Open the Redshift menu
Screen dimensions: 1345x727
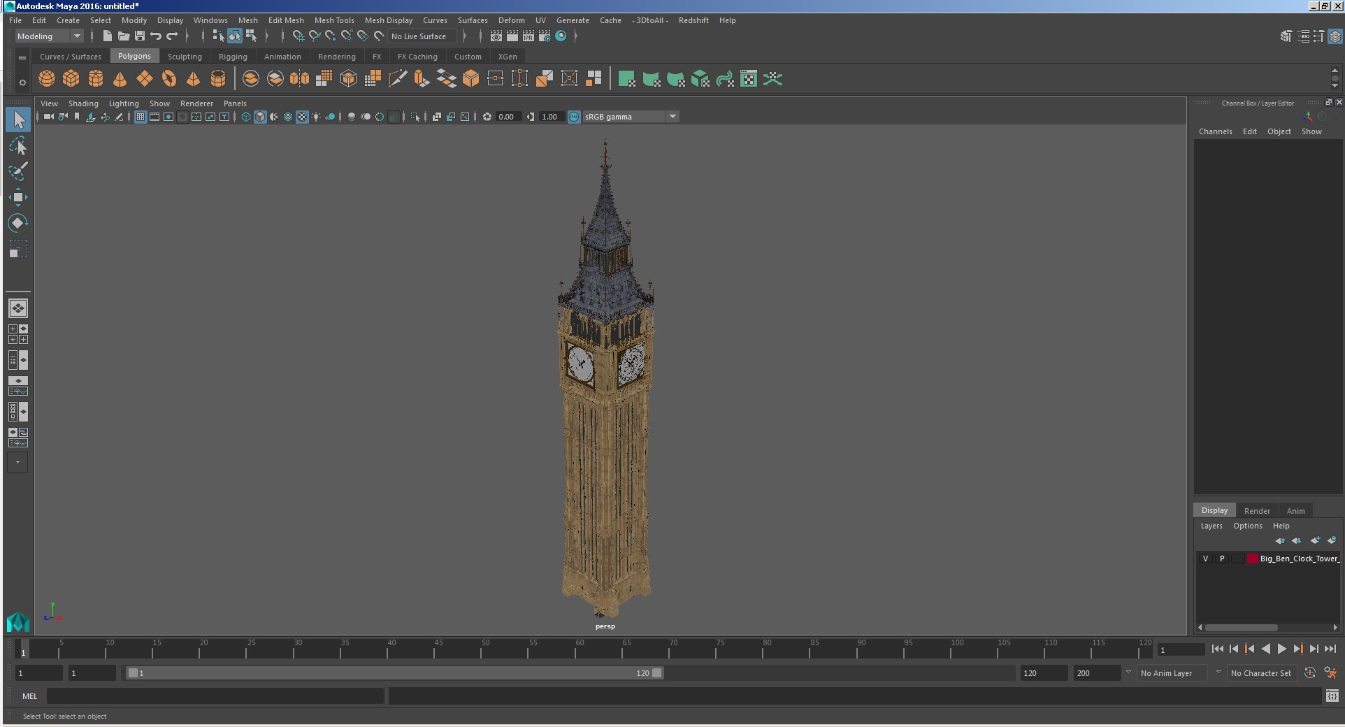[x=693, y=20]
